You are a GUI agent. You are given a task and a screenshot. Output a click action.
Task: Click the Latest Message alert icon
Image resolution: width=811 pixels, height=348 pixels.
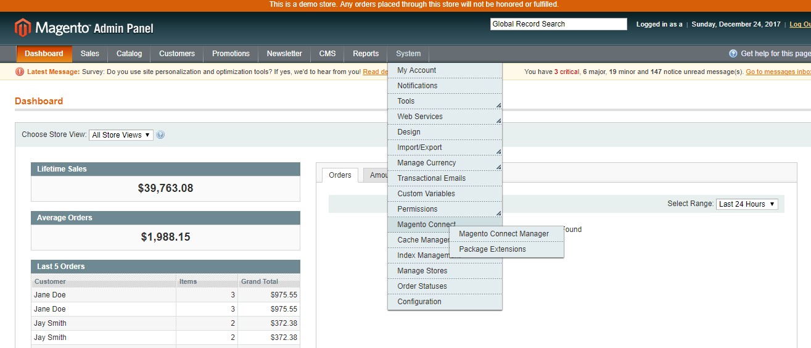20,72
